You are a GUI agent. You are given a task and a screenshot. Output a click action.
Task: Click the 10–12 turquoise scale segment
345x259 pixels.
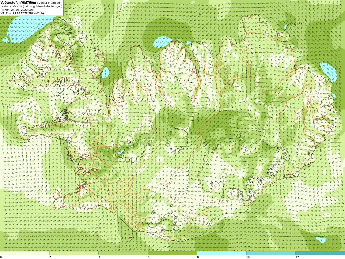coord(271,253)
